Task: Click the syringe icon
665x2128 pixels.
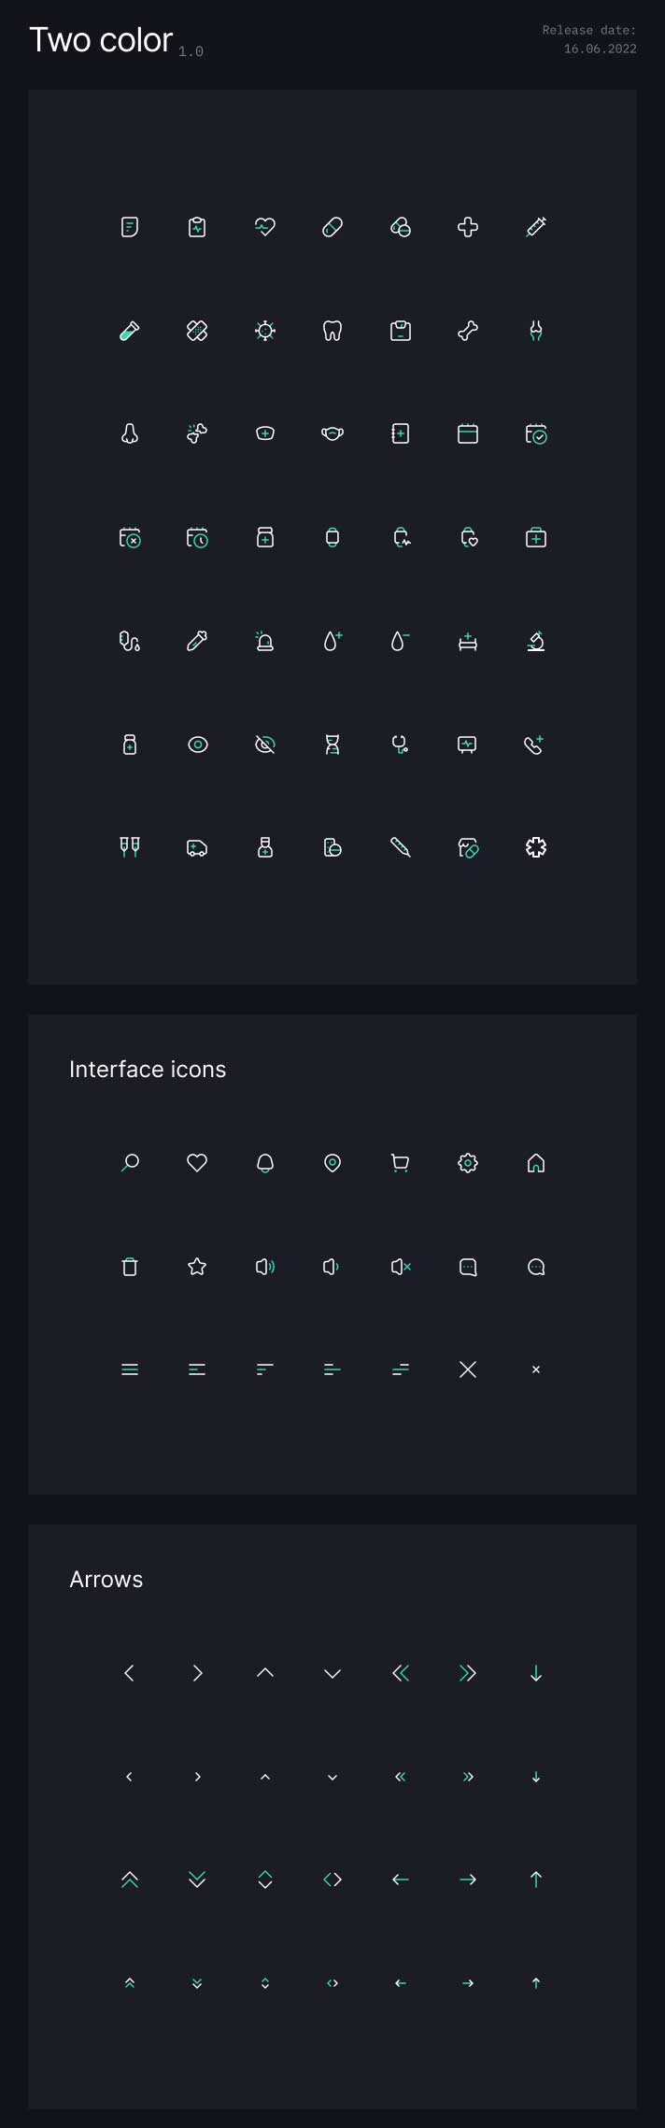Action: [x=536, y=227]
